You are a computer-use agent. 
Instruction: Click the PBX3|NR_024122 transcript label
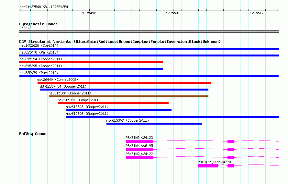[139, 154]
